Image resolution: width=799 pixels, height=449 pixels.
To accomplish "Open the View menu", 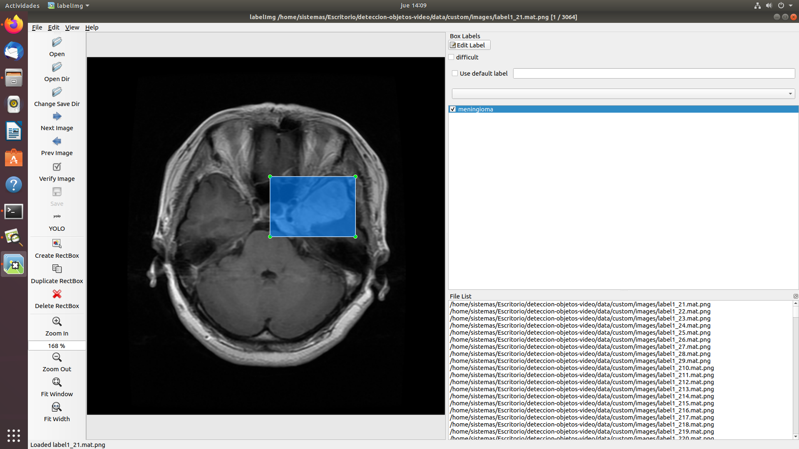I will click(72, 27).
